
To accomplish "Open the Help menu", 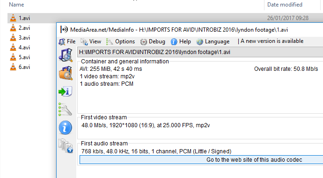I will pos(181,41).
